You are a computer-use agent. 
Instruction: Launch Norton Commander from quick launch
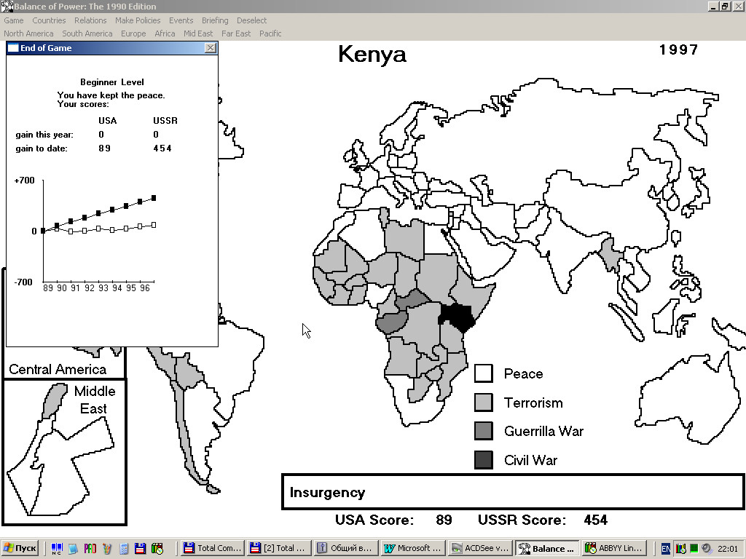pos(57,549)
